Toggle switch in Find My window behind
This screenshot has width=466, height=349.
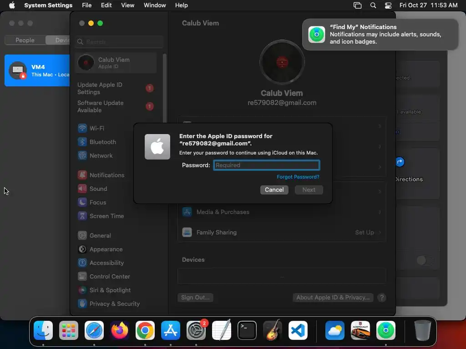point(425,260)
